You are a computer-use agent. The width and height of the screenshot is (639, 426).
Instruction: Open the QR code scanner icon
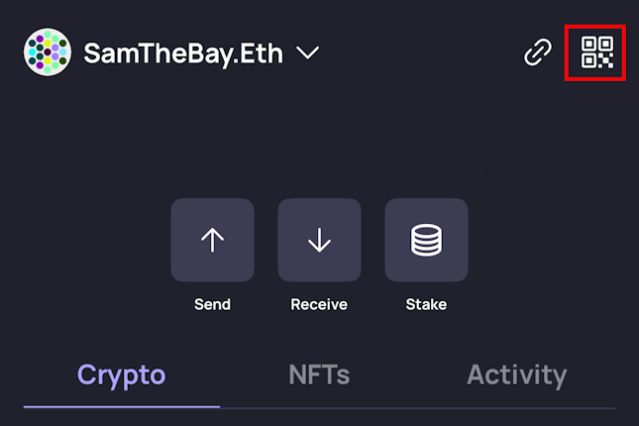pos(597,52)
